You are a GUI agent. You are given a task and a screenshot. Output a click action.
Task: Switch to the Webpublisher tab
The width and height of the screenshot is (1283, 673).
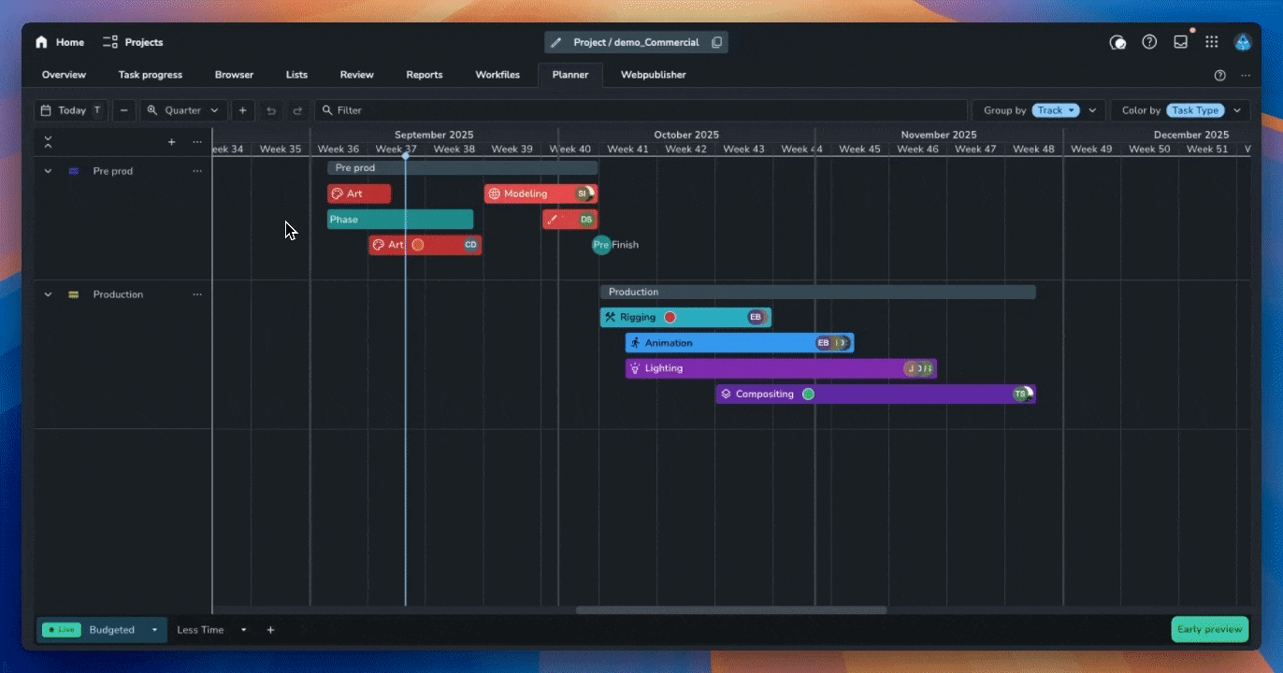pos(653,75)
